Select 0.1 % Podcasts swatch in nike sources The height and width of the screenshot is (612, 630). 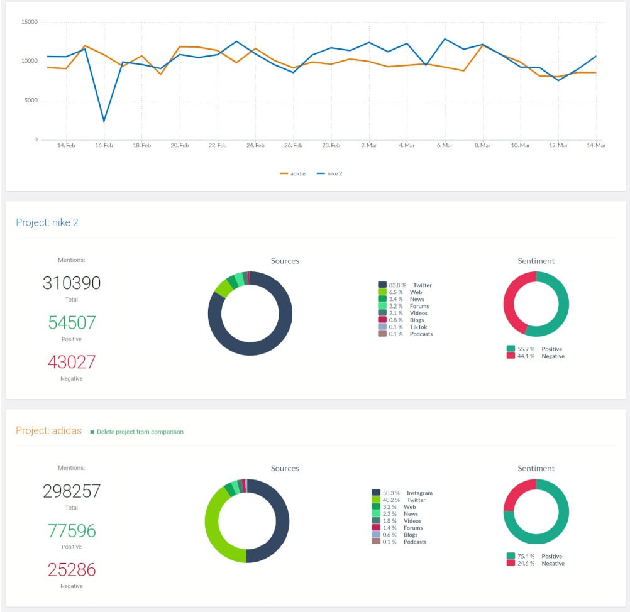tap(382, 334)
